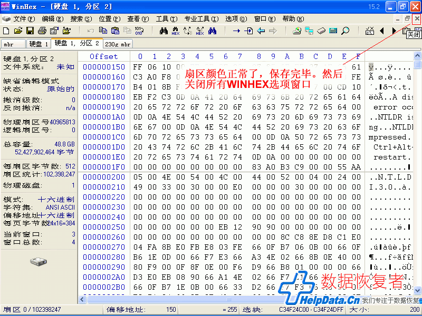Click the Clone Disk icon

coord(309,31)
